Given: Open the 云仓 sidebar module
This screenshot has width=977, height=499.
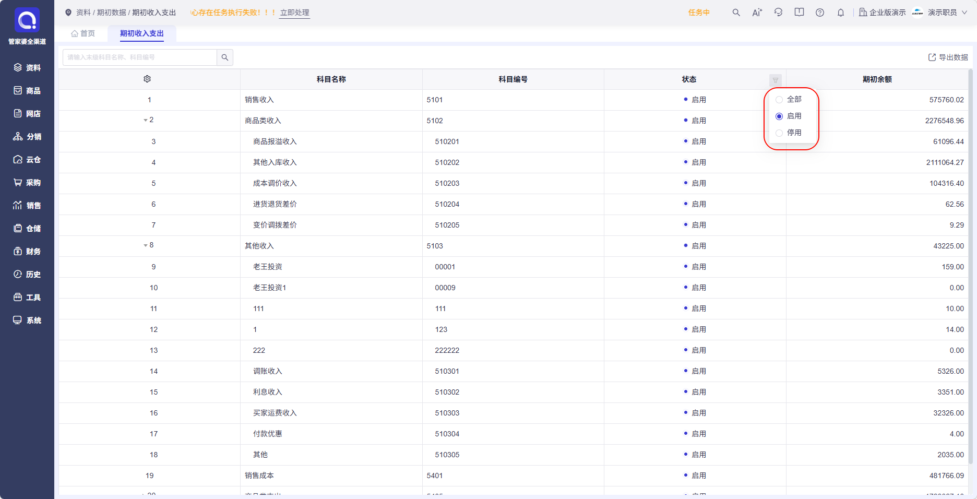Looking at the screenshot, I should (27, 160).
